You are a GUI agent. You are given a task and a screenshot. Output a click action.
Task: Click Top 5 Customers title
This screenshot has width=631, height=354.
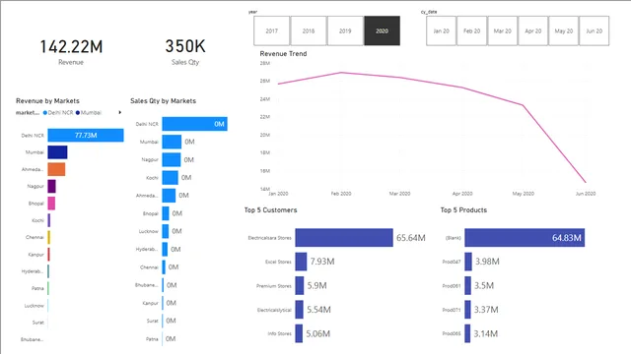(270, 209)
